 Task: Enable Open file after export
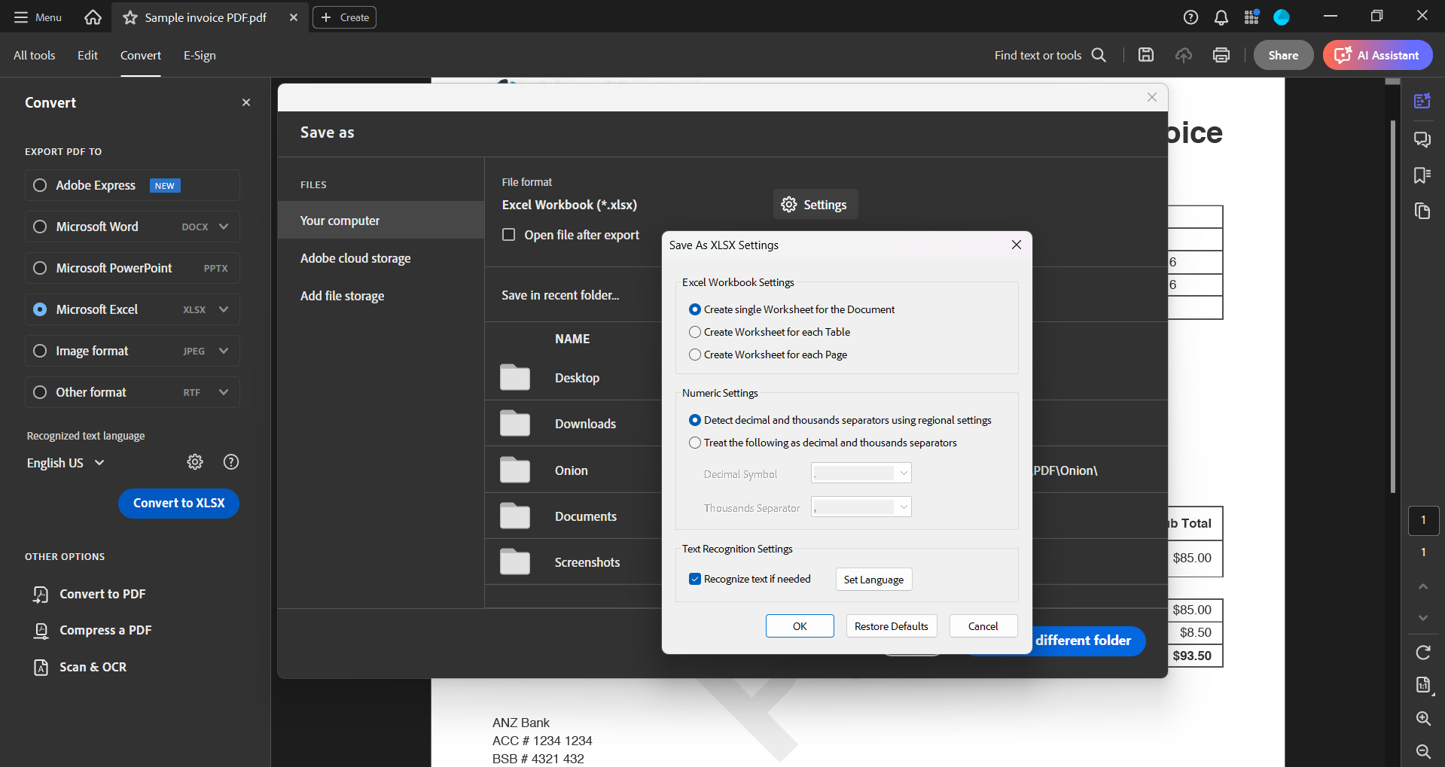tap(509, 234)
